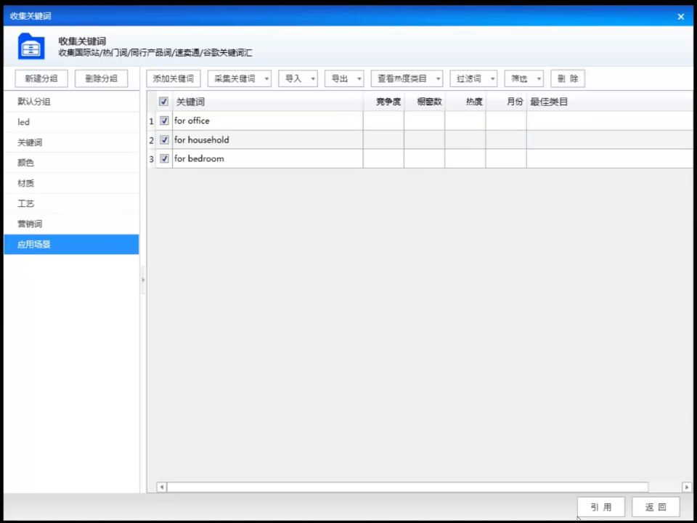Open the 过滤词 dropdown
Image resolution: width=697 pixels, height=523 pixels.
tap(473, 78)
